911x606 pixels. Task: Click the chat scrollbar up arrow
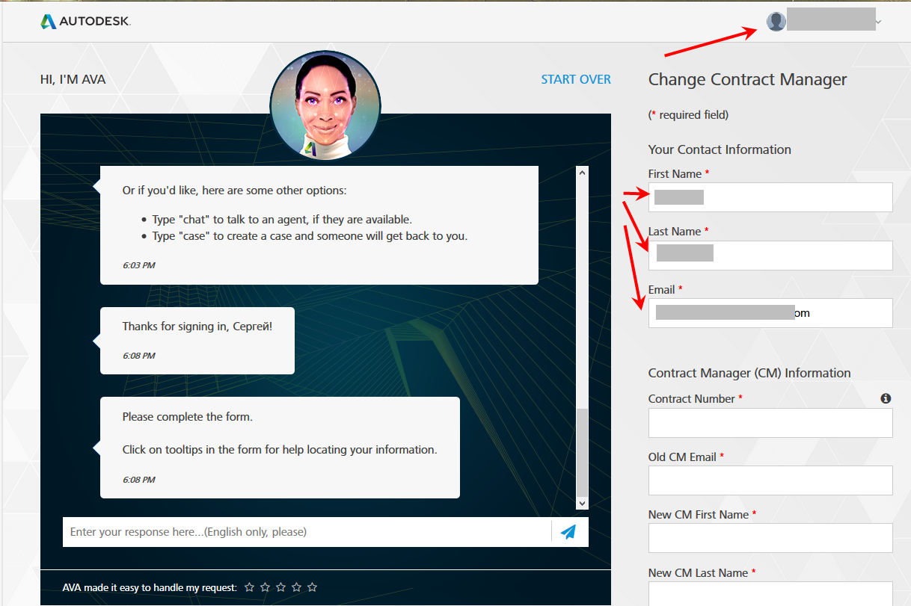coord(582,173)
